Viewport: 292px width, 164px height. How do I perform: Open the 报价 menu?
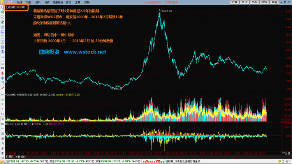38,2
